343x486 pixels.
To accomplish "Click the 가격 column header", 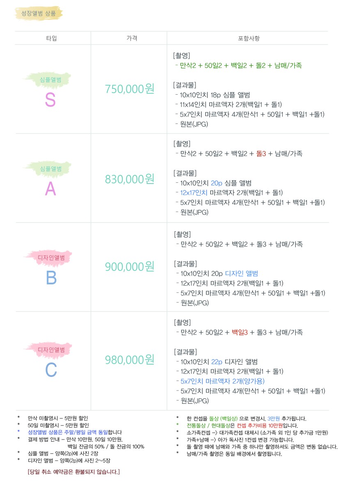I will [132, 38].
